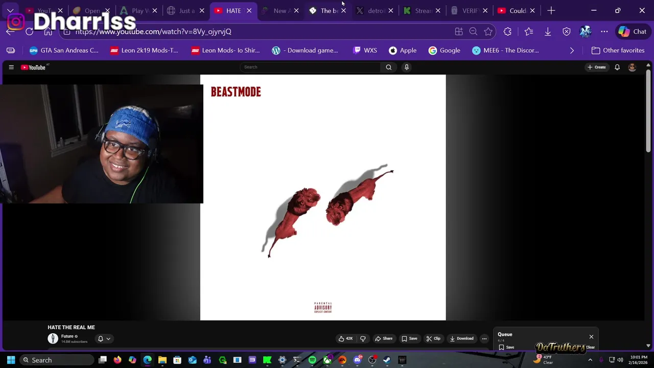Open Settings and more ellipsis menu

[604, 32]
